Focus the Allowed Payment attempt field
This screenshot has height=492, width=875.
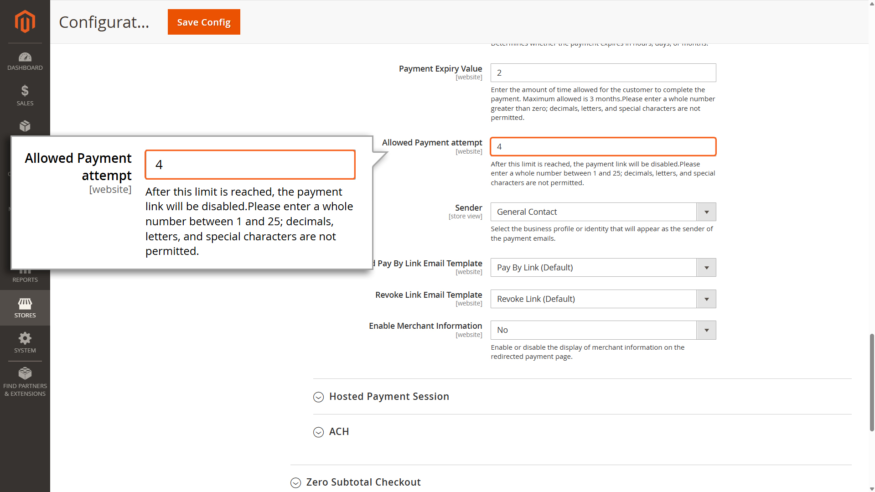tap(603, 147)
